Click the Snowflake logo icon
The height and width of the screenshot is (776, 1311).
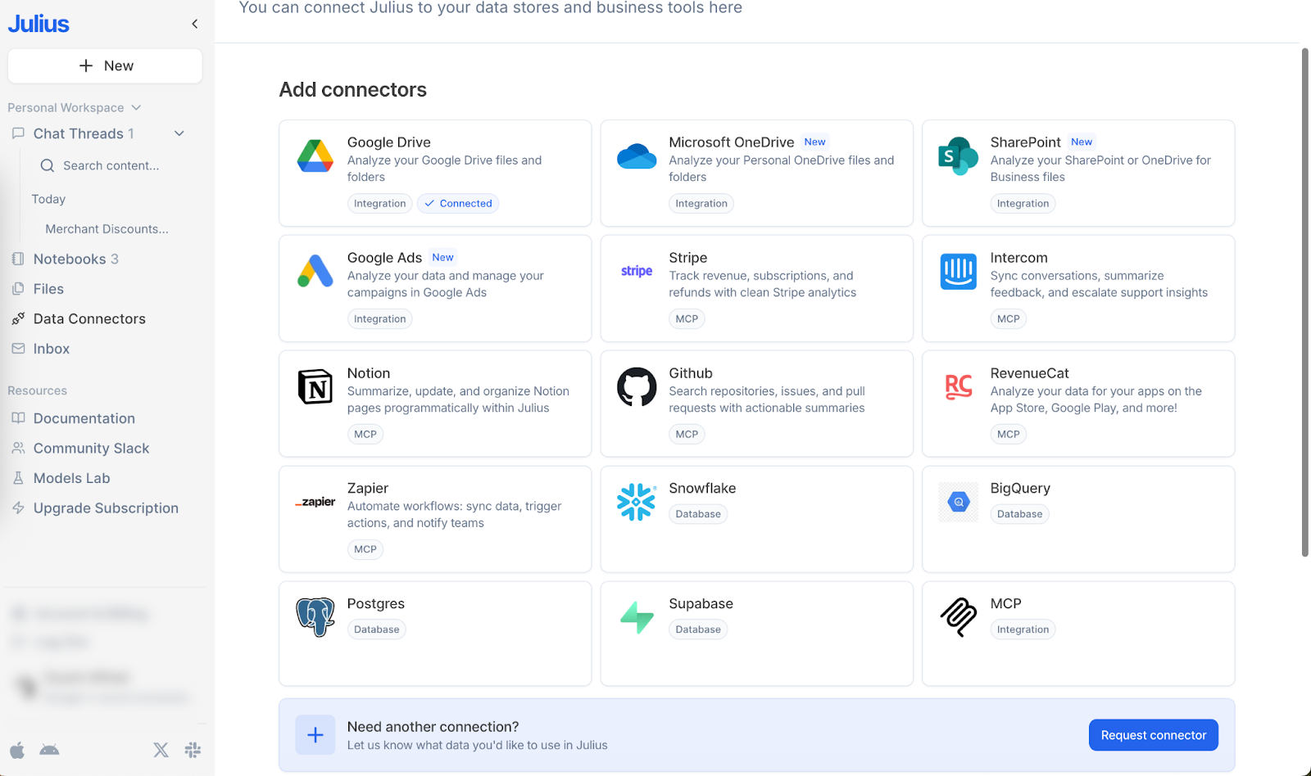(x=637, y=502)
